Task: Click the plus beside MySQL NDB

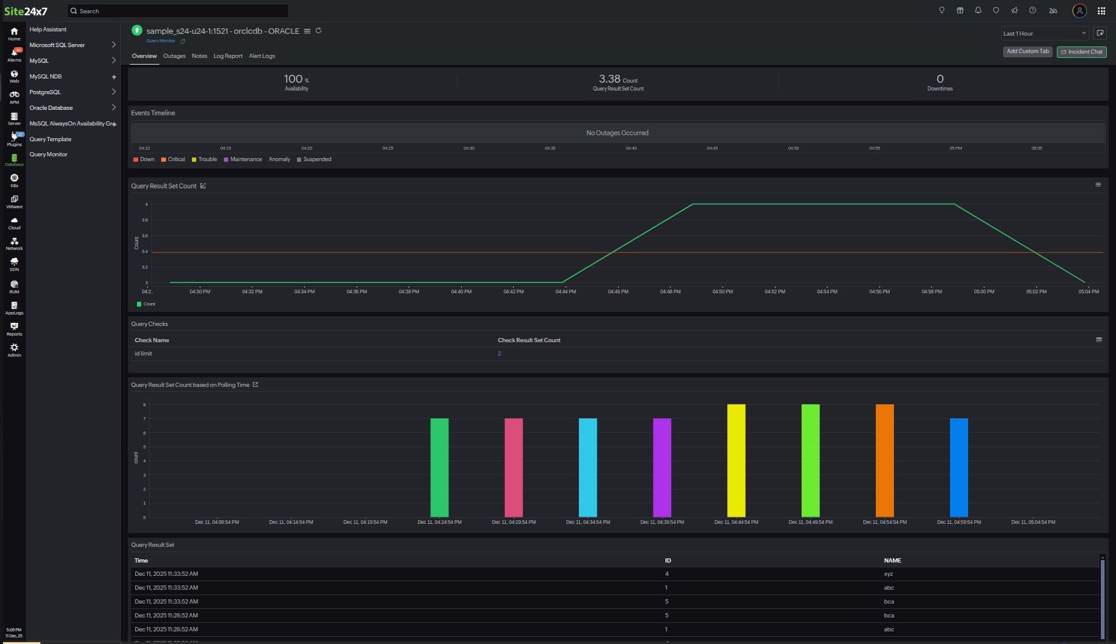Action: point(113,77)
